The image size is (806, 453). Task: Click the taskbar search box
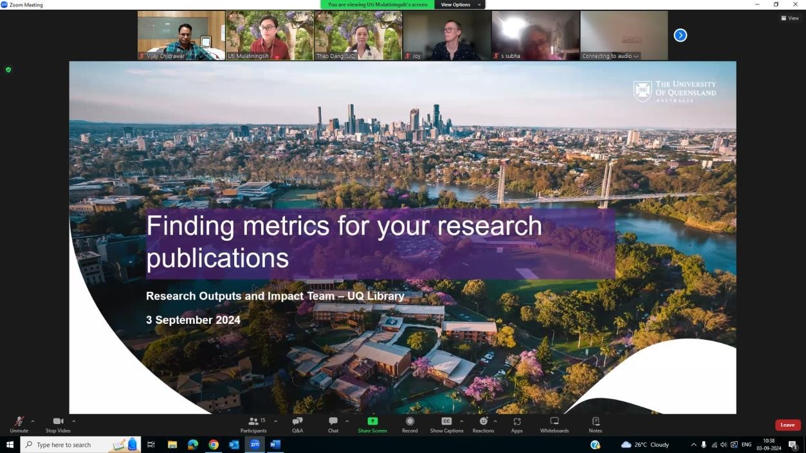click(80, 445)
